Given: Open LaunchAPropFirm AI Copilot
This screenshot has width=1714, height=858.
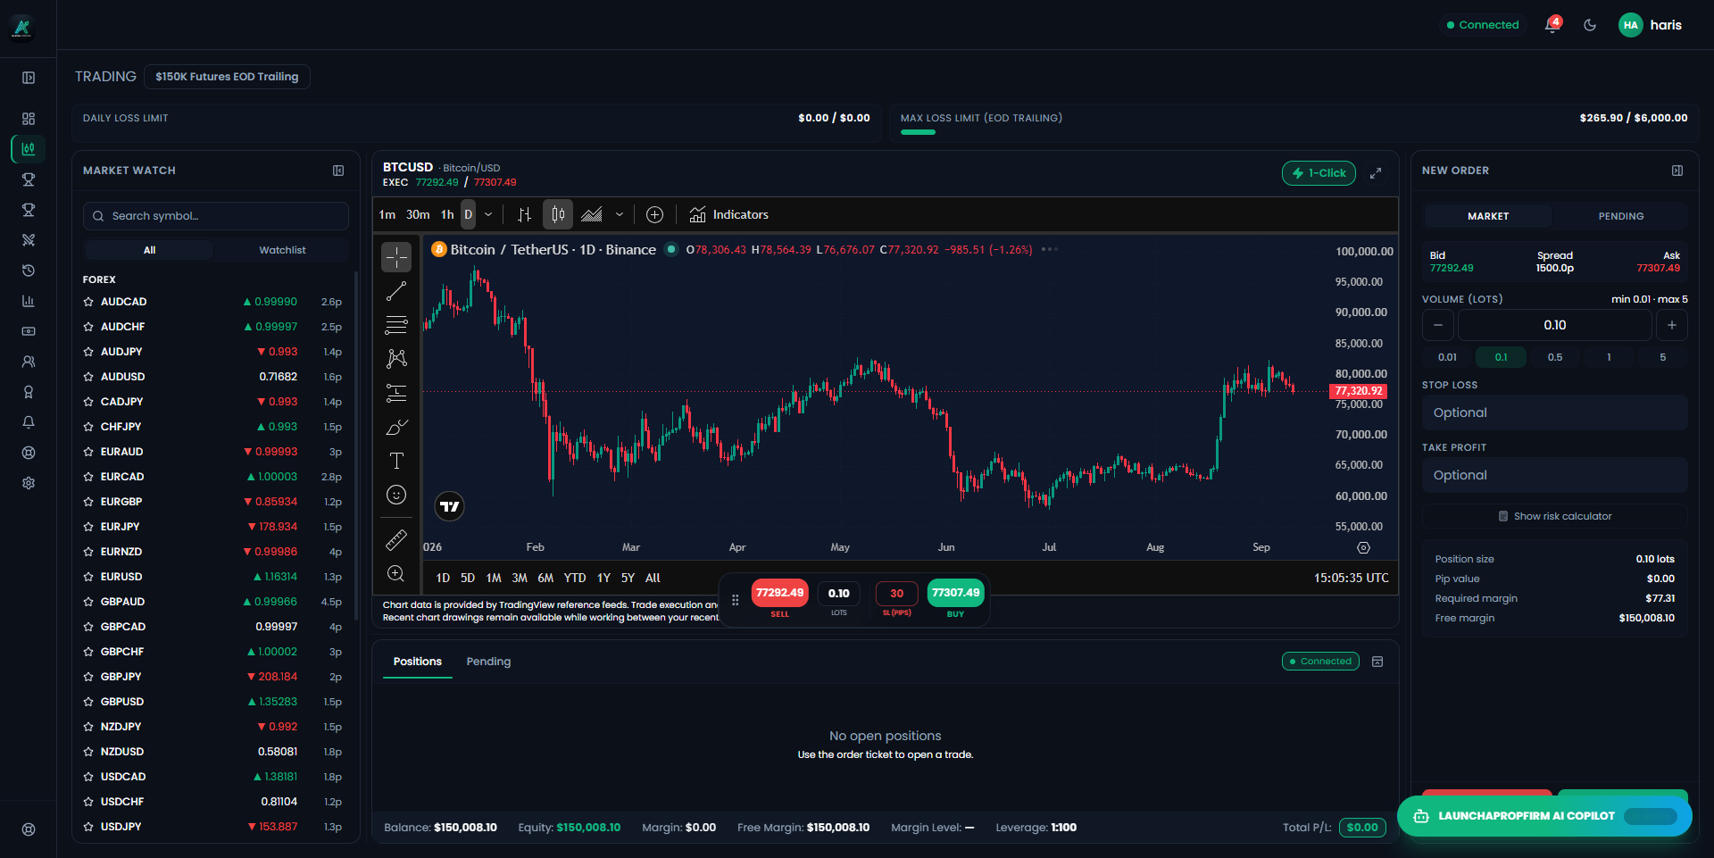Looking at the screenshot, I should pos(1544,816).
